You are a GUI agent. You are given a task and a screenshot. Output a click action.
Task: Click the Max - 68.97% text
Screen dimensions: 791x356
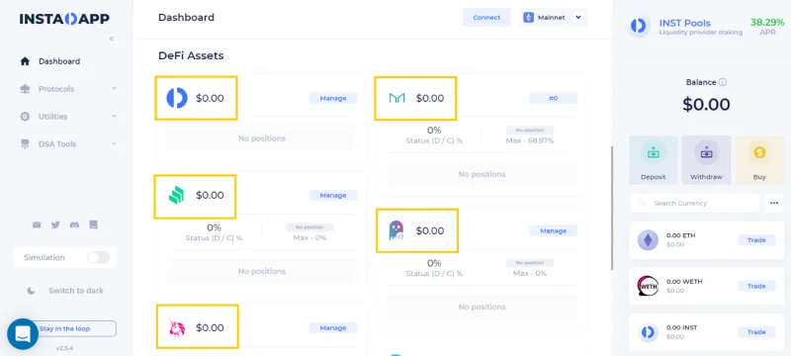530,140
